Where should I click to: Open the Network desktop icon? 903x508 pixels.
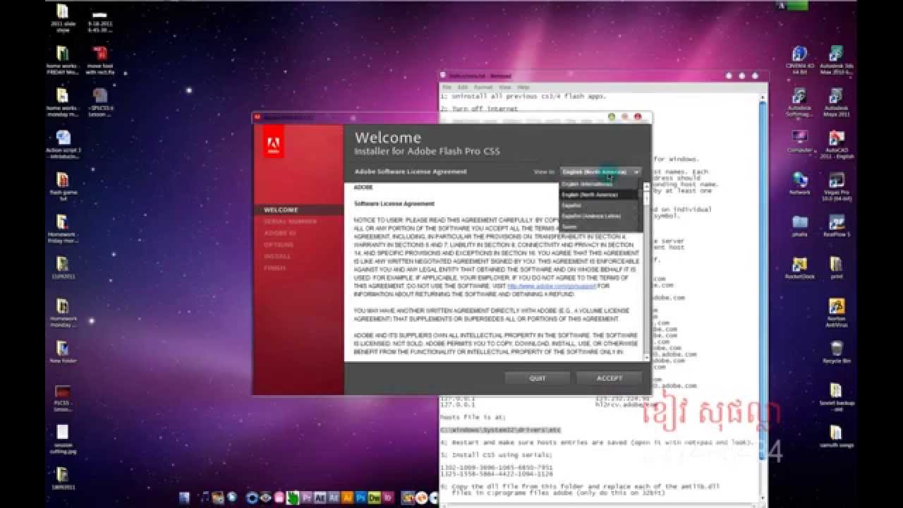pyautogui.click(x=799, y=183)
